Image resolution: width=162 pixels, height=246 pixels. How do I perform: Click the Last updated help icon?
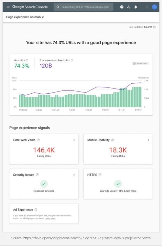tap(154, 27)
